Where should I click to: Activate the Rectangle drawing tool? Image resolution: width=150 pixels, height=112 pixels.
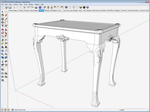2,19
